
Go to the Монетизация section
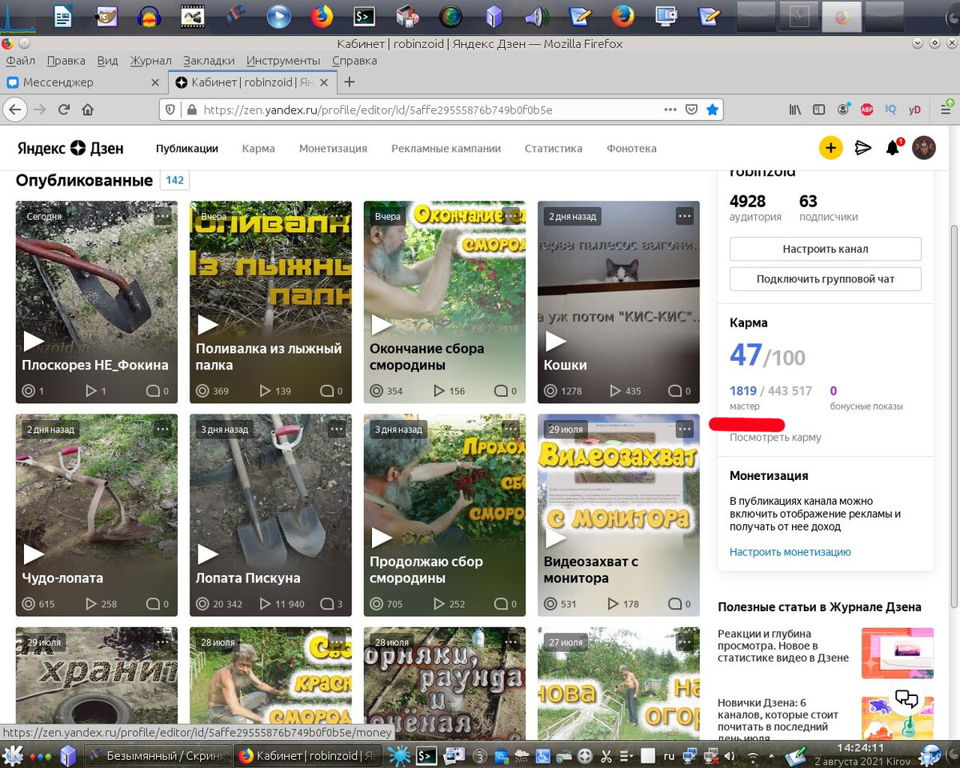point(333,148)
